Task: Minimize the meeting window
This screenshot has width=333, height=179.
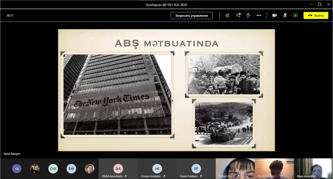Action: pyautogui.click(x=311, y=4)
